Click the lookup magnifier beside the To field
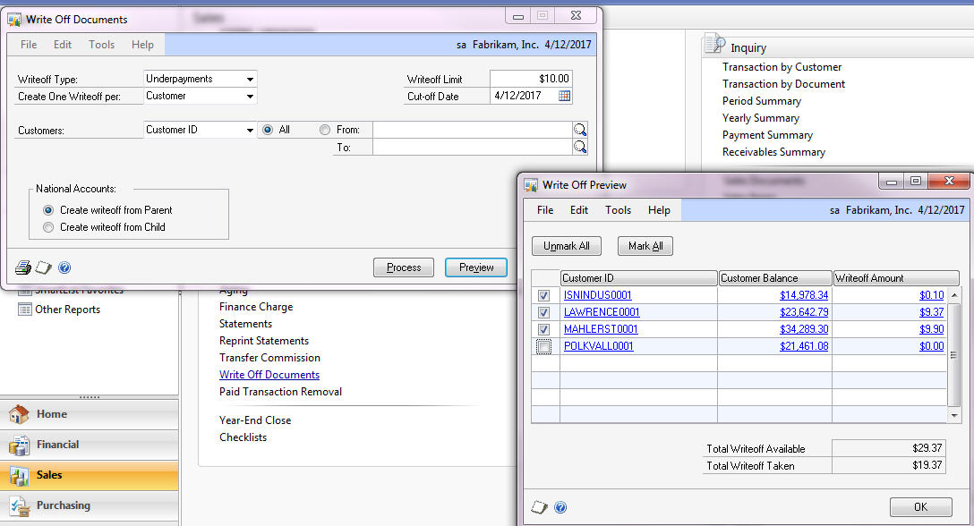The width and height of the screenshot is (974, 526). pos(579,148)
